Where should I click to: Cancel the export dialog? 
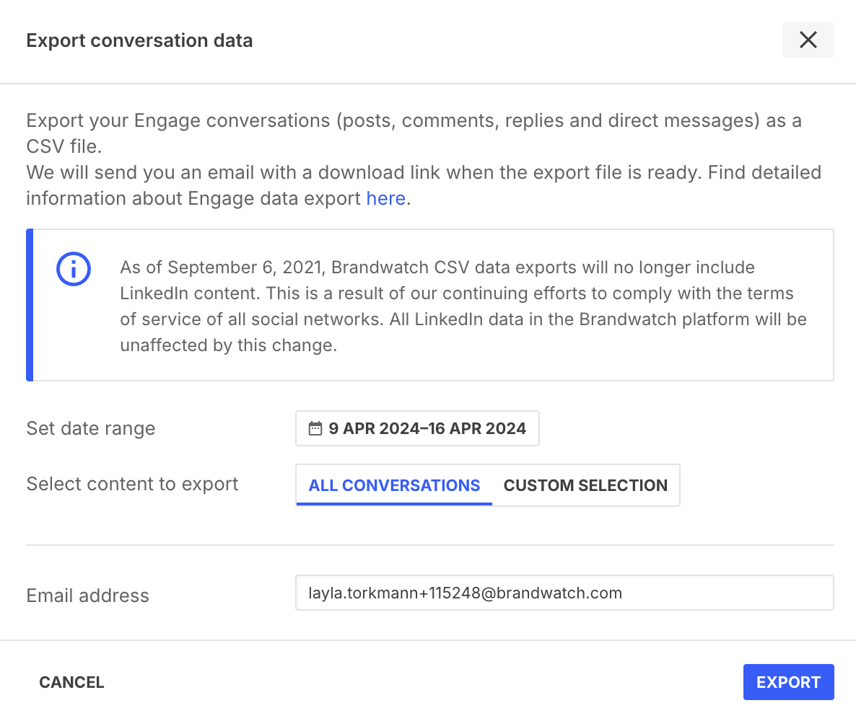tap(71, 682)
